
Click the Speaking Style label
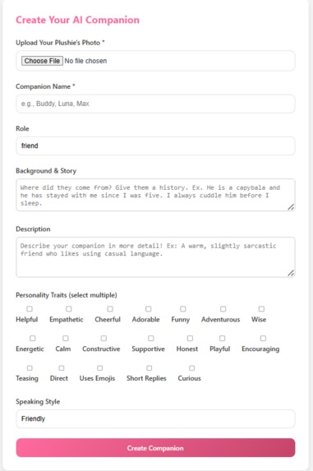point(38,402)
